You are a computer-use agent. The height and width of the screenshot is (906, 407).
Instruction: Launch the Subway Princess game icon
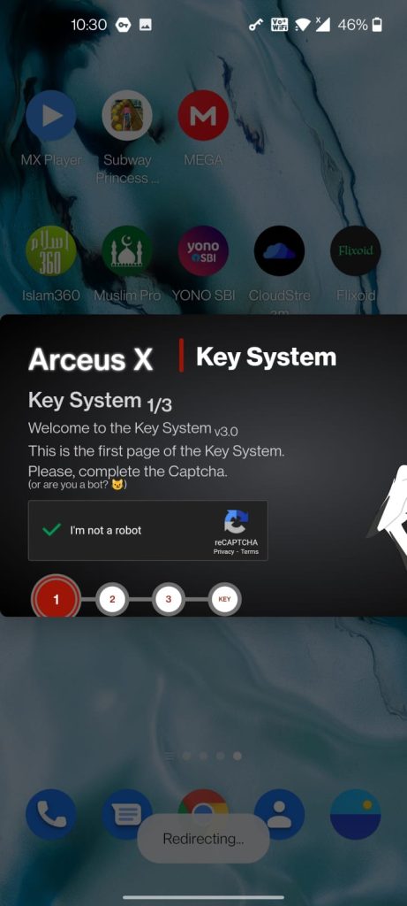coord(127,116)
